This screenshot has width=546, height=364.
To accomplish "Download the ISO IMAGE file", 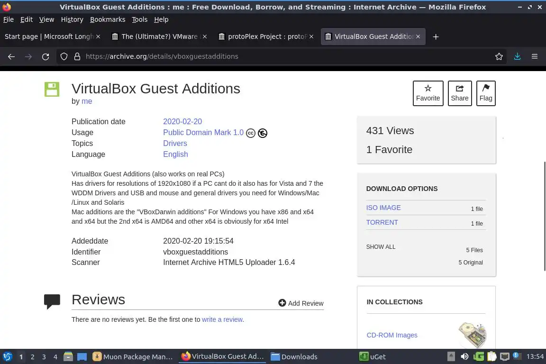I will pyautogui.click(x=383, y=208).
